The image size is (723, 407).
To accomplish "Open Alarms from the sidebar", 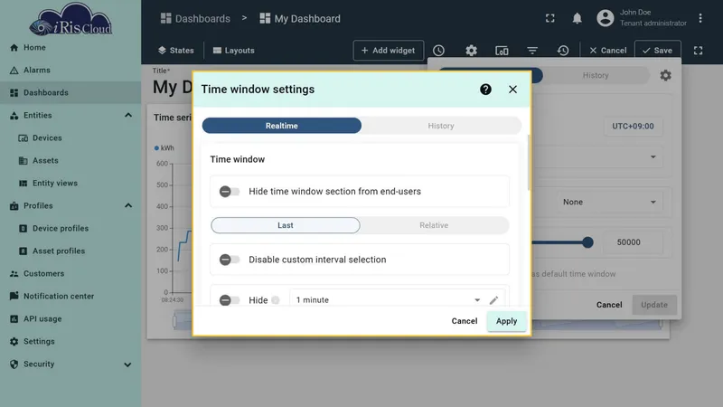I will 70,71.
